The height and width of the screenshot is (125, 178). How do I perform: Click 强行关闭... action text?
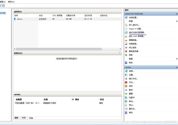[133, 79]
